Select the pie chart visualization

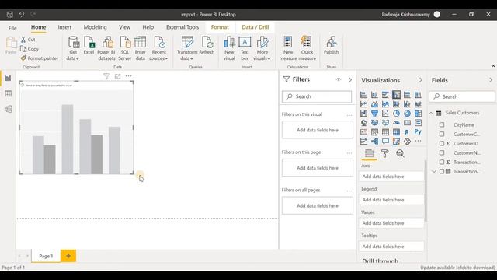point(396,114)
